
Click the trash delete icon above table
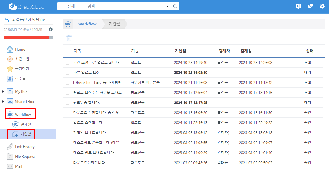69,38
